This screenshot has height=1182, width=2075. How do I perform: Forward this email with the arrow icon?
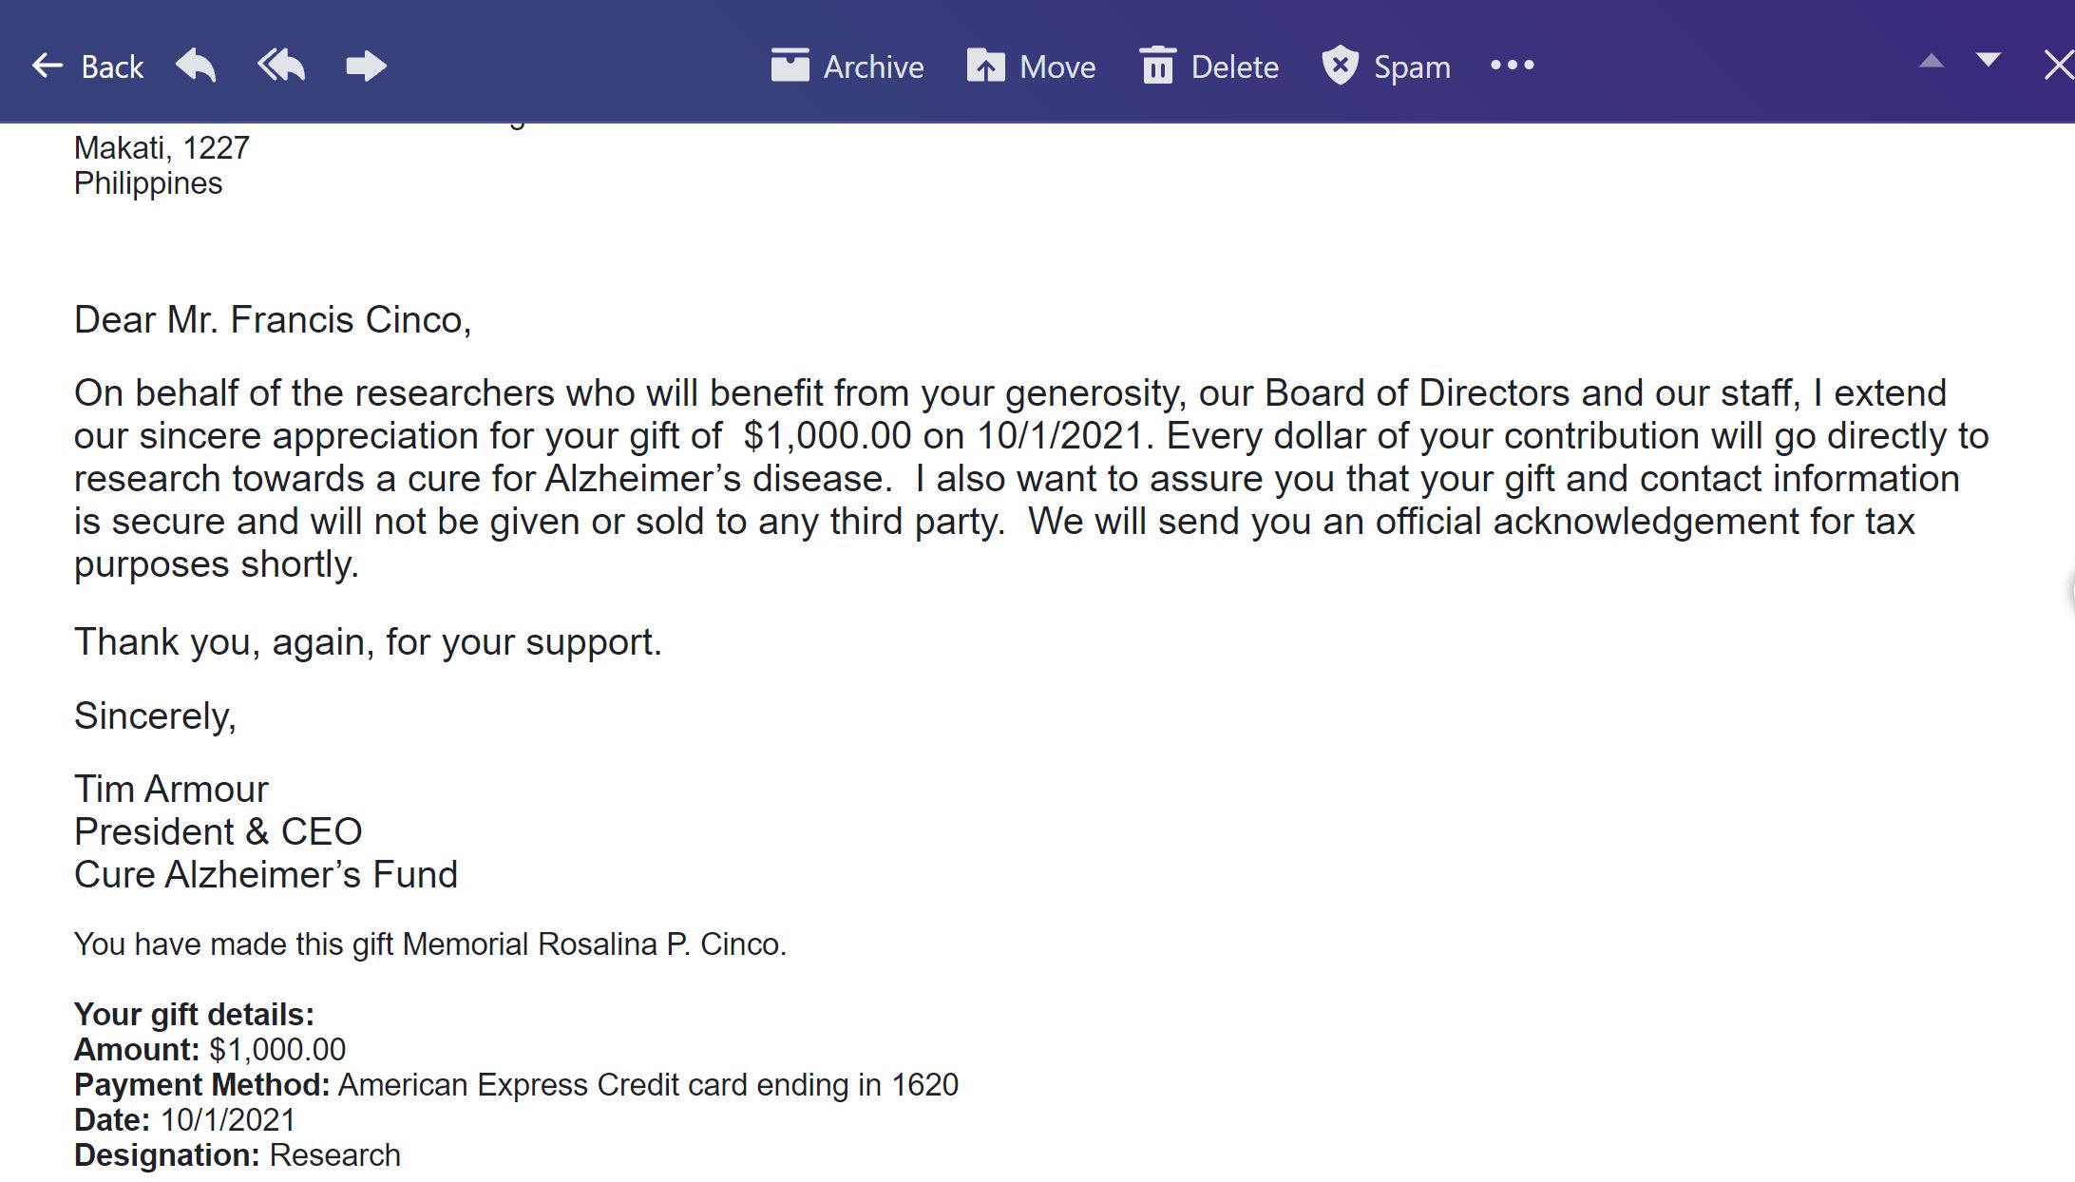tap(366, 66)
